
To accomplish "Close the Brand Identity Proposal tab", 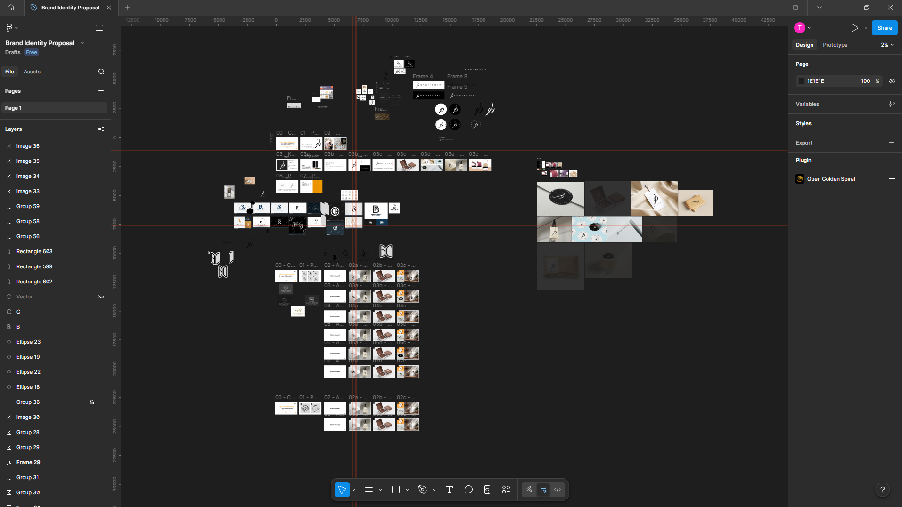I will pyautogui.click(x=109, y=8).
